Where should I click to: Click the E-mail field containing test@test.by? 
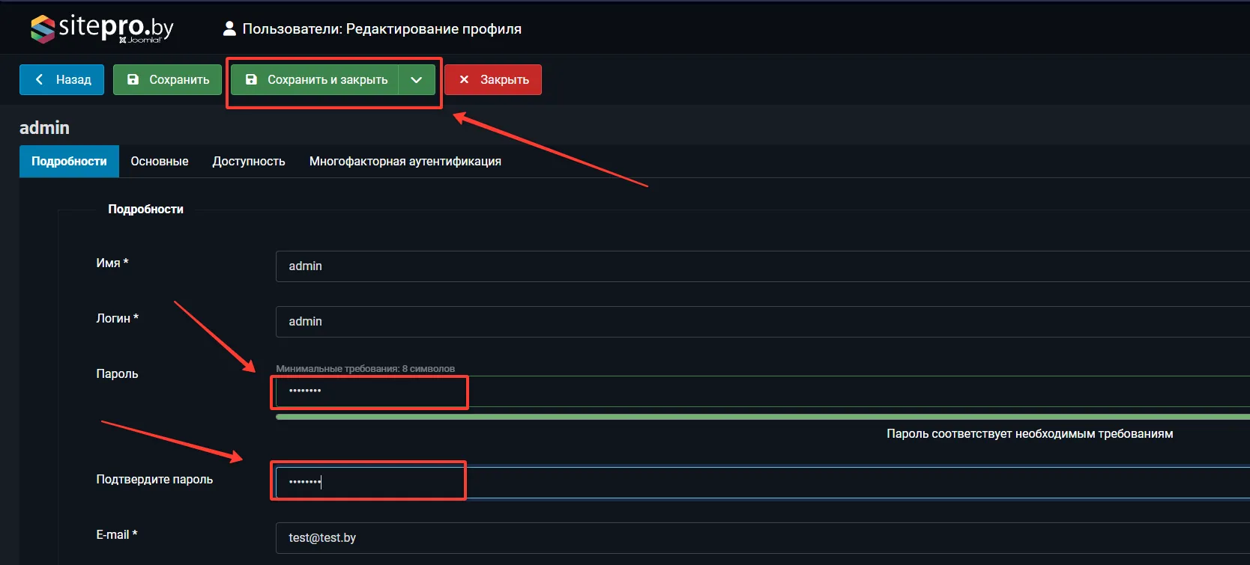tap(749, 538)
